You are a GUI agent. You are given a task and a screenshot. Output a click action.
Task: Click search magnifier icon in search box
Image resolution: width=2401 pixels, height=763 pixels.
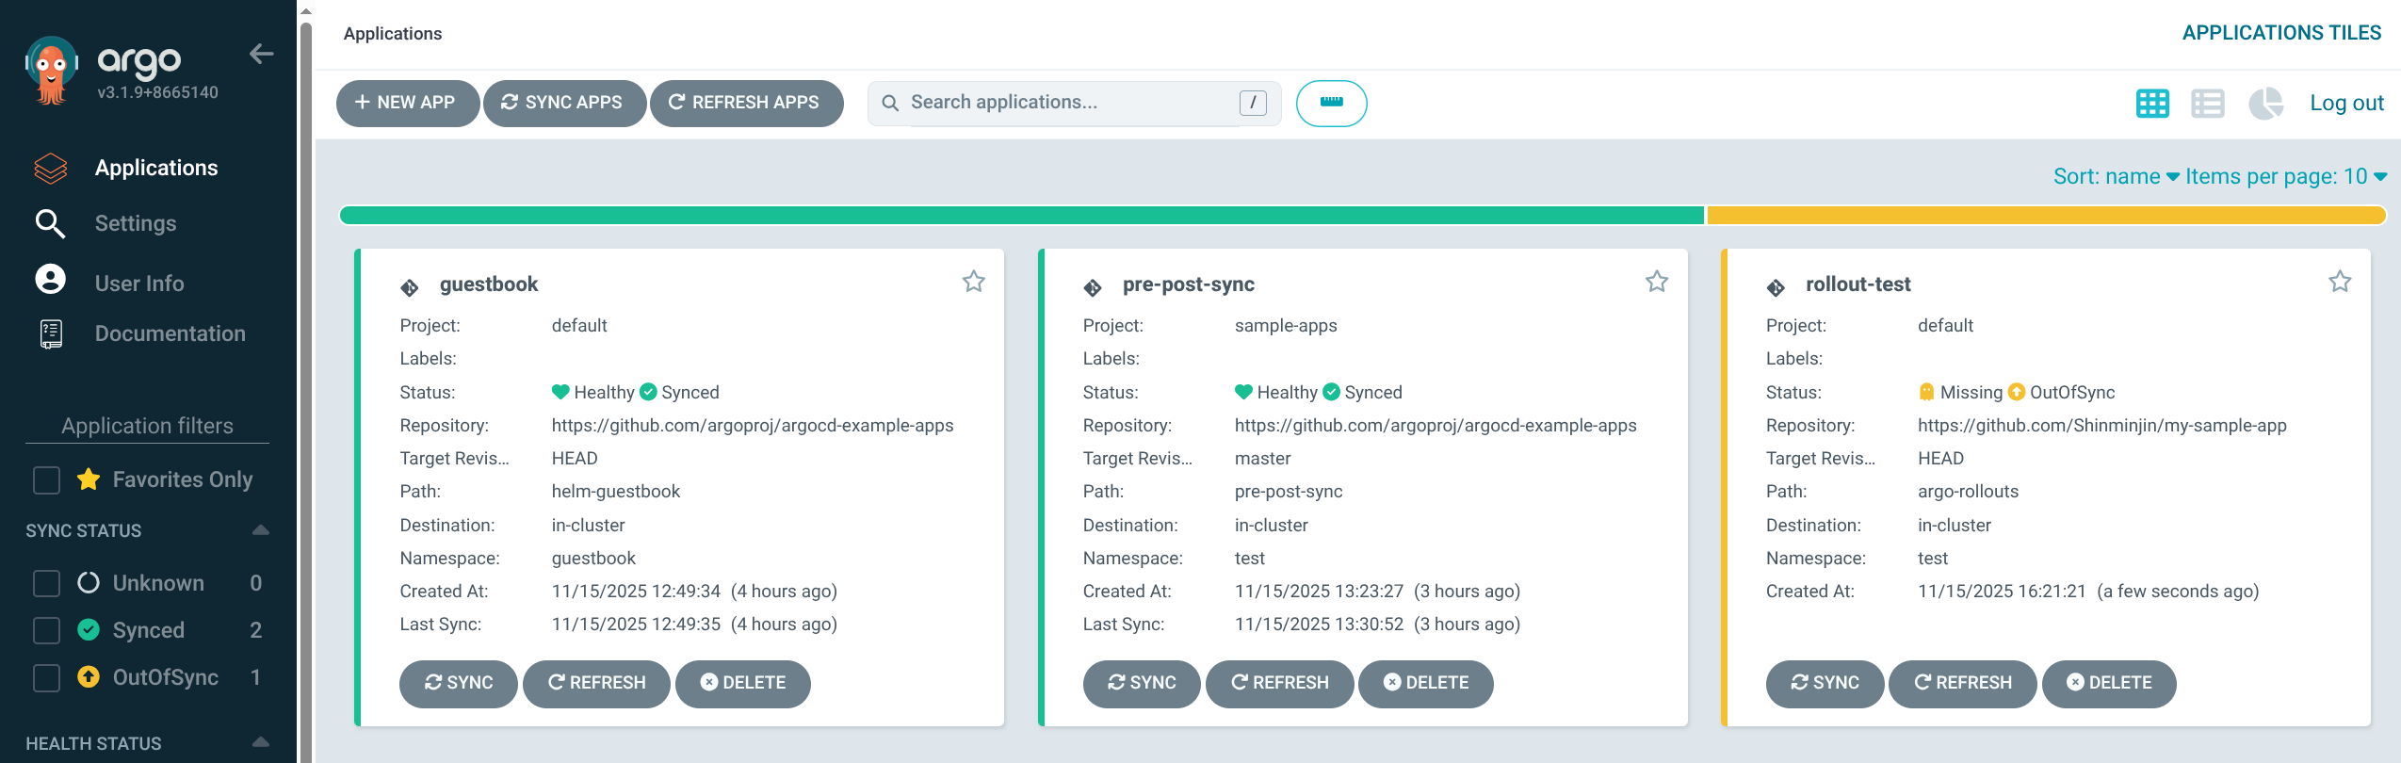coord(890,103)
